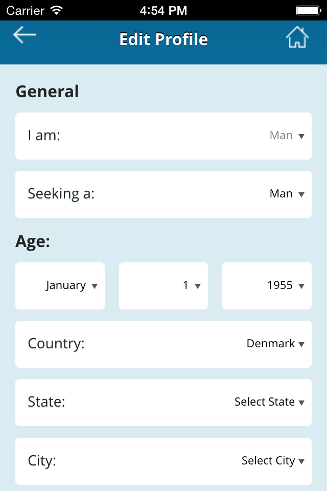The height and width of the screenshot is (491, 327).
Task: Click the arrow next to Denmark
Action: (301, 344)
